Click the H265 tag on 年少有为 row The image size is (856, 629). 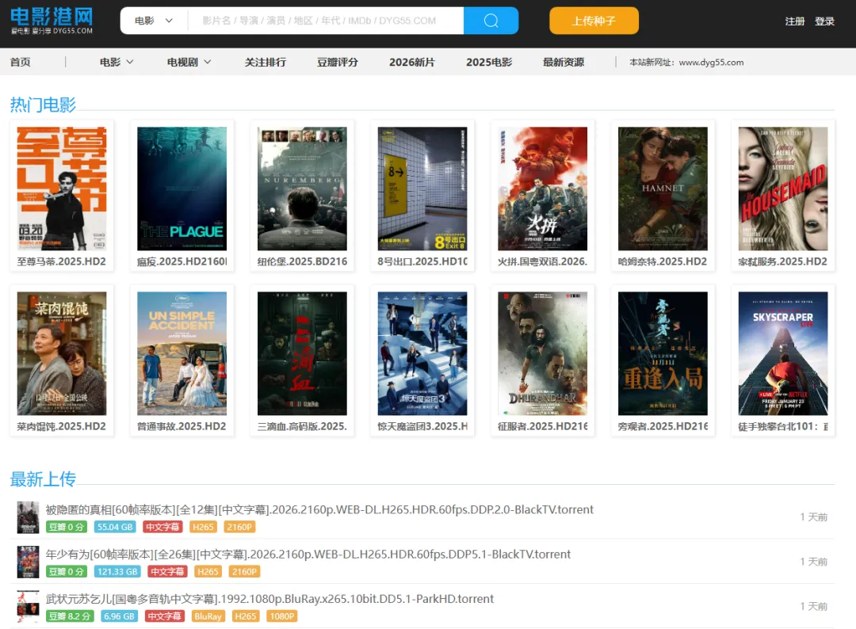coord(208,572)
